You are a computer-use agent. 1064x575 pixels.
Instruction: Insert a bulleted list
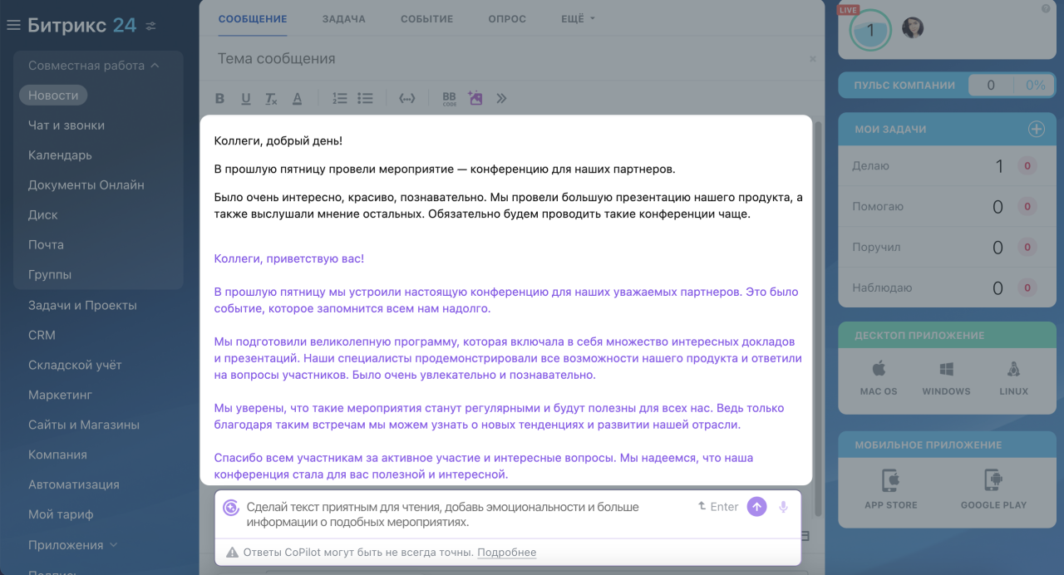tap(365, 98)
